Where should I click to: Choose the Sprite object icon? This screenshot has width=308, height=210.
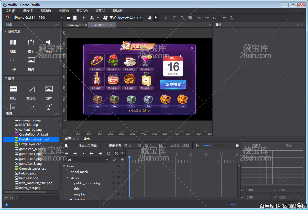click(31, 61)
